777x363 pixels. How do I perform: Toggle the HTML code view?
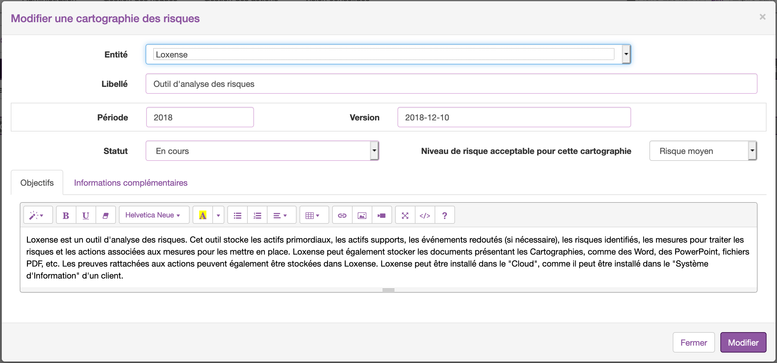pyautogui.click(x=425, y=215)
